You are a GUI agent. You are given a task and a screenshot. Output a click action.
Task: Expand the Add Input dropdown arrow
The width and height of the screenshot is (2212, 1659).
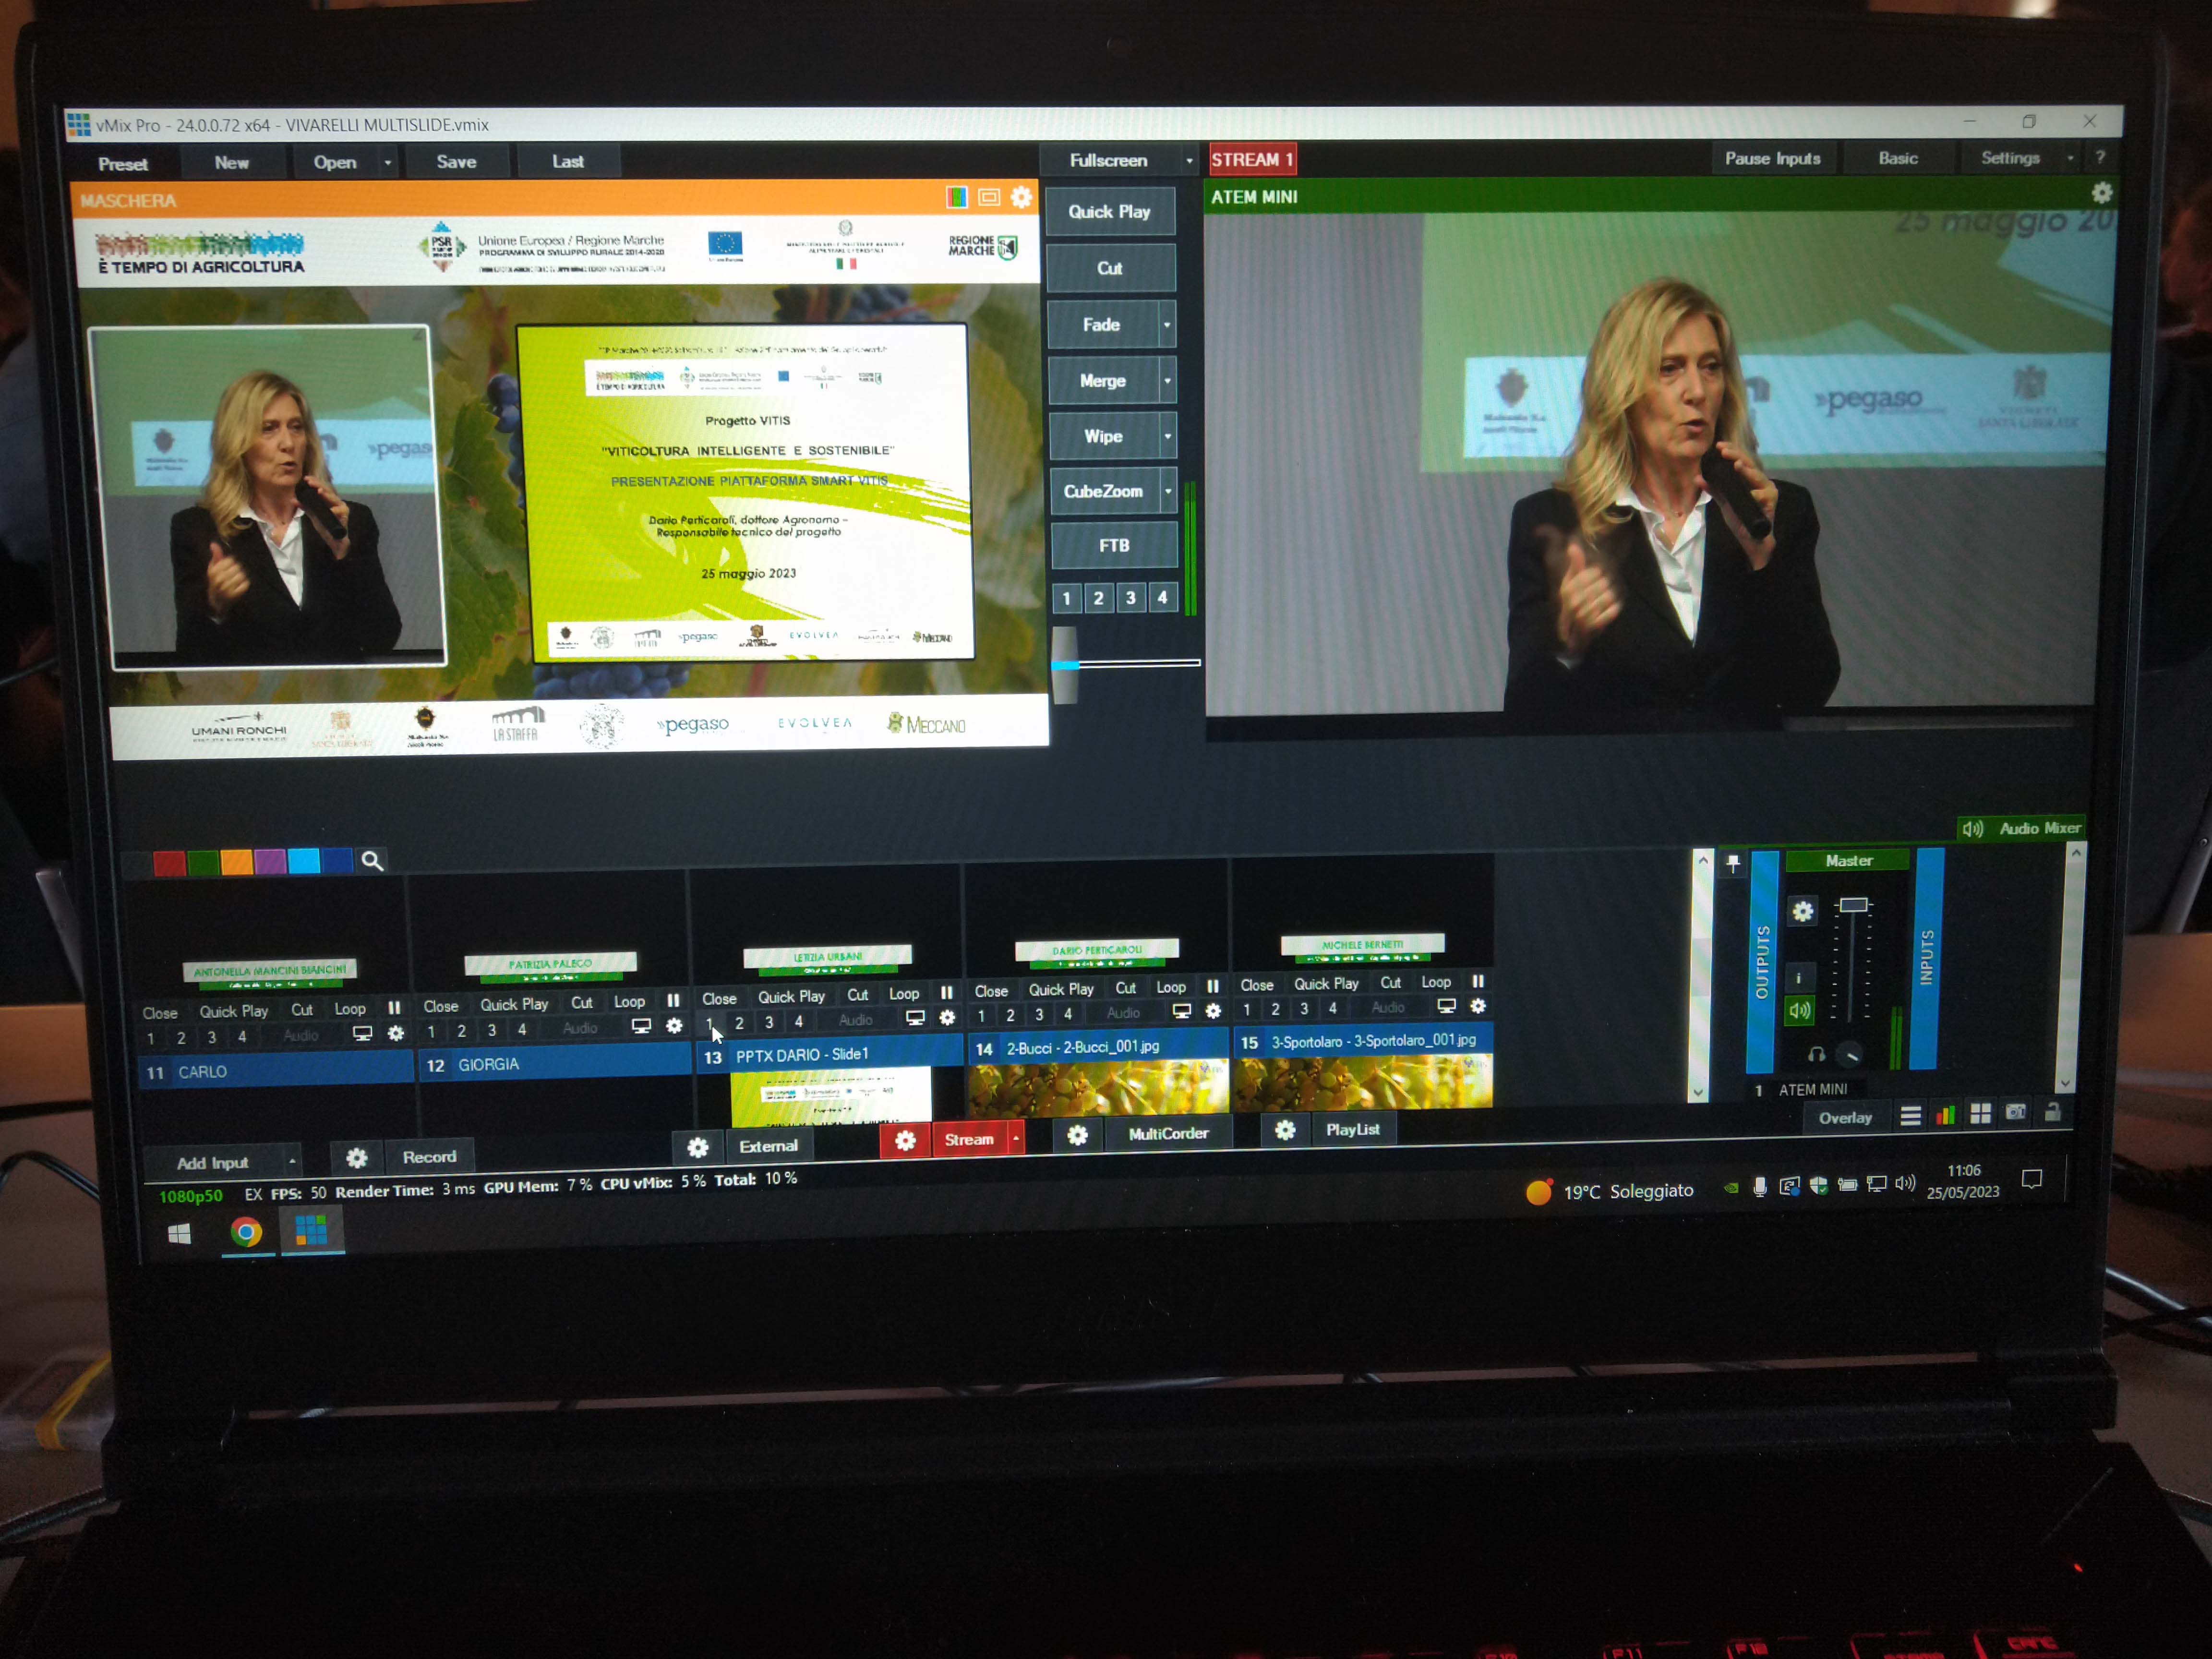click(292, 1161)
